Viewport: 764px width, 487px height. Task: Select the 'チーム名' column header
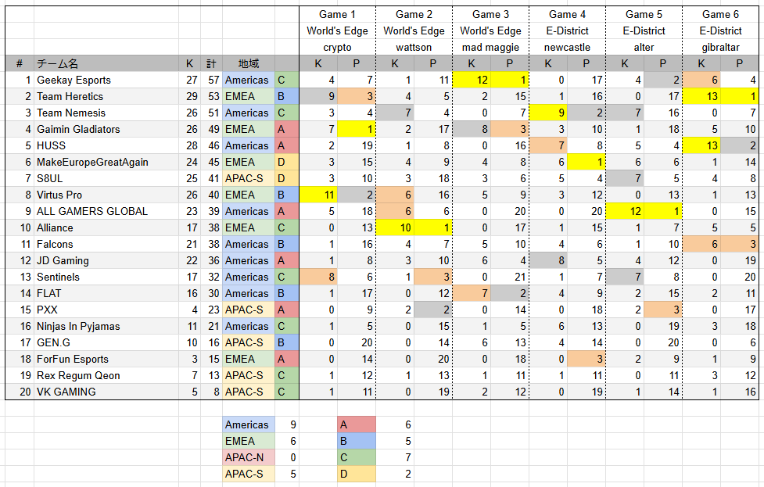[106, 64]
